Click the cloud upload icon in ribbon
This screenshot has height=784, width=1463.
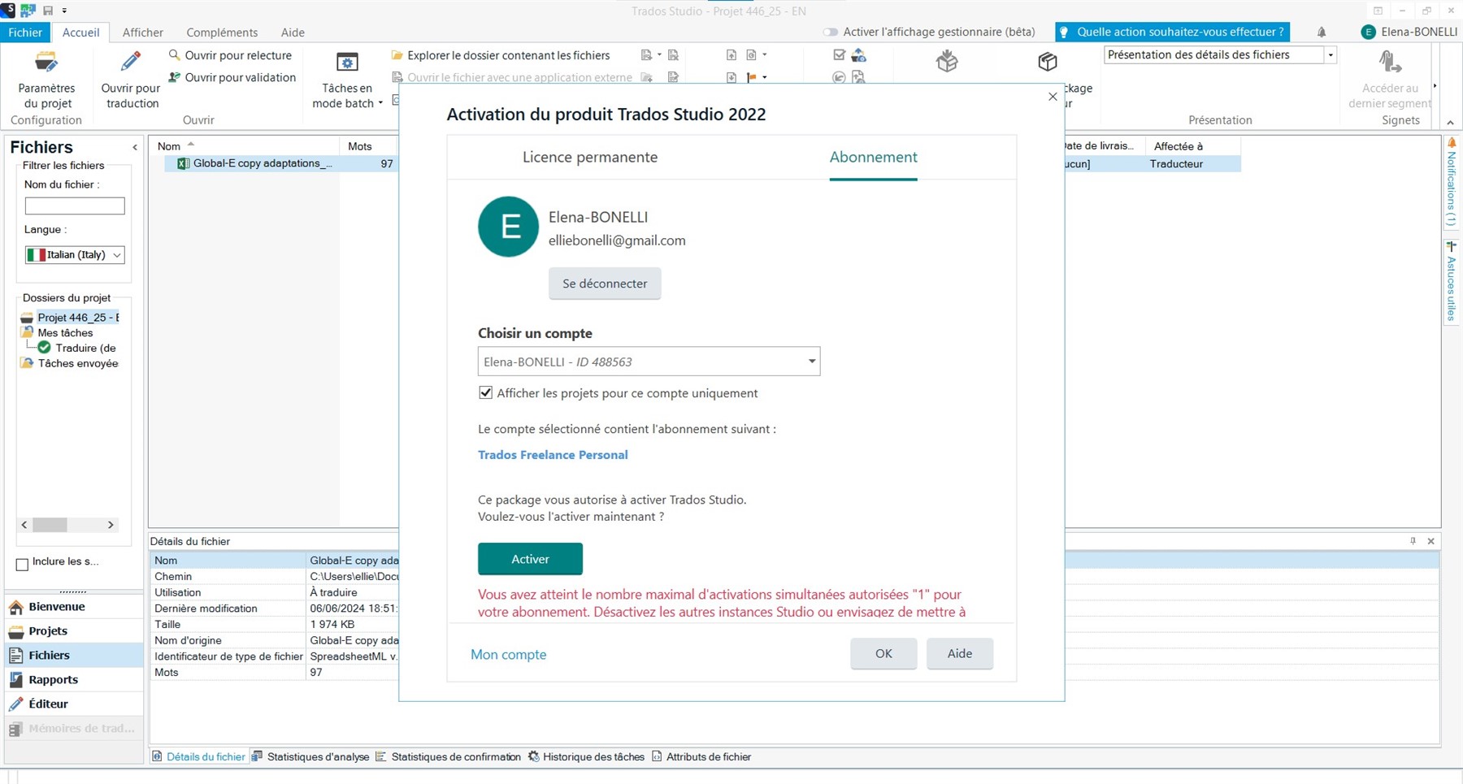point(859,55)
